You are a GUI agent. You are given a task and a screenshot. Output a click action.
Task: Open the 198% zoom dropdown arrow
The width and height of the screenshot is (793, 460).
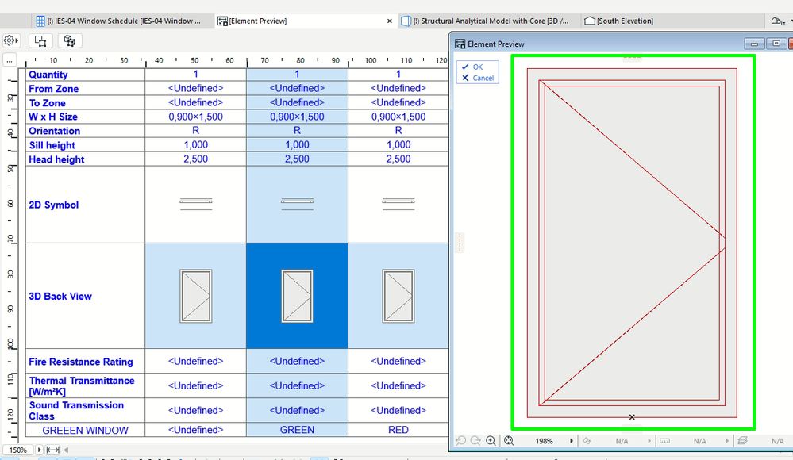click(572, 440)
